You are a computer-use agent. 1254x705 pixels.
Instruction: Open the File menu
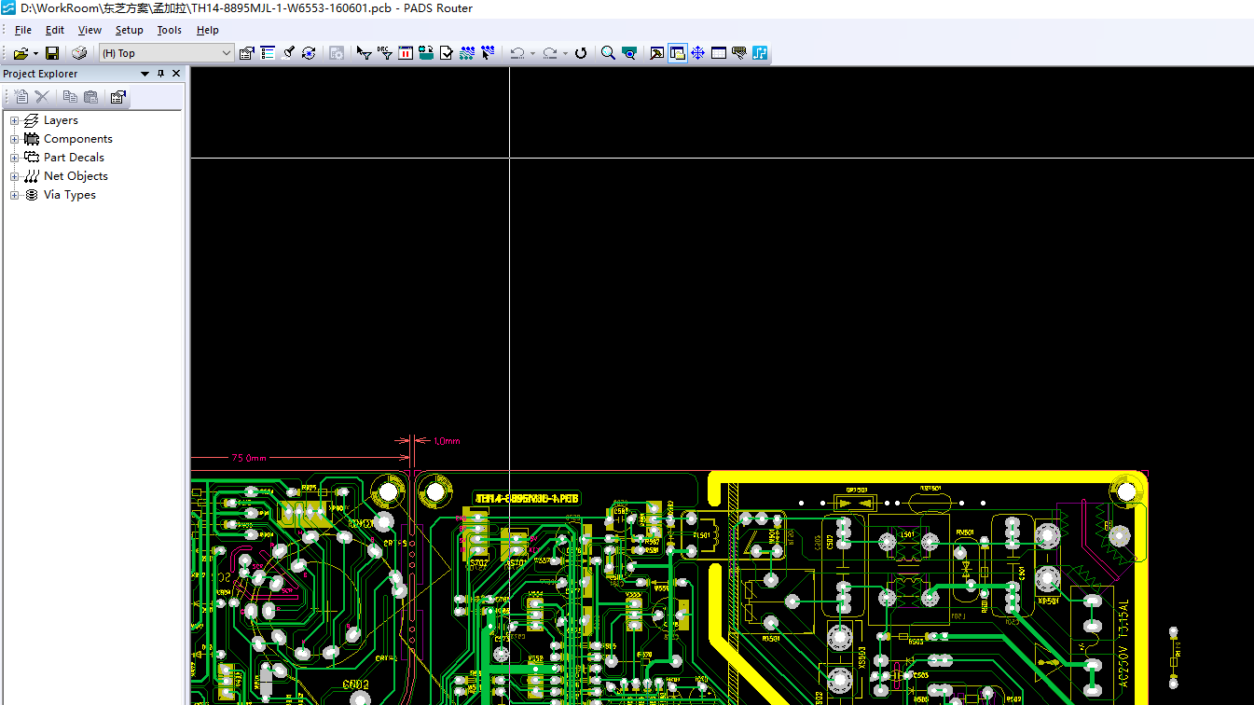(23, 30)
